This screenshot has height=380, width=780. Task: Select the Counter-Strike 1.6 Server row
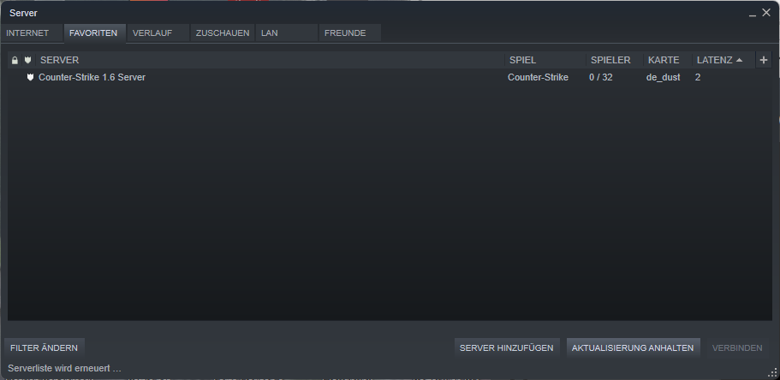pos(390,77)
